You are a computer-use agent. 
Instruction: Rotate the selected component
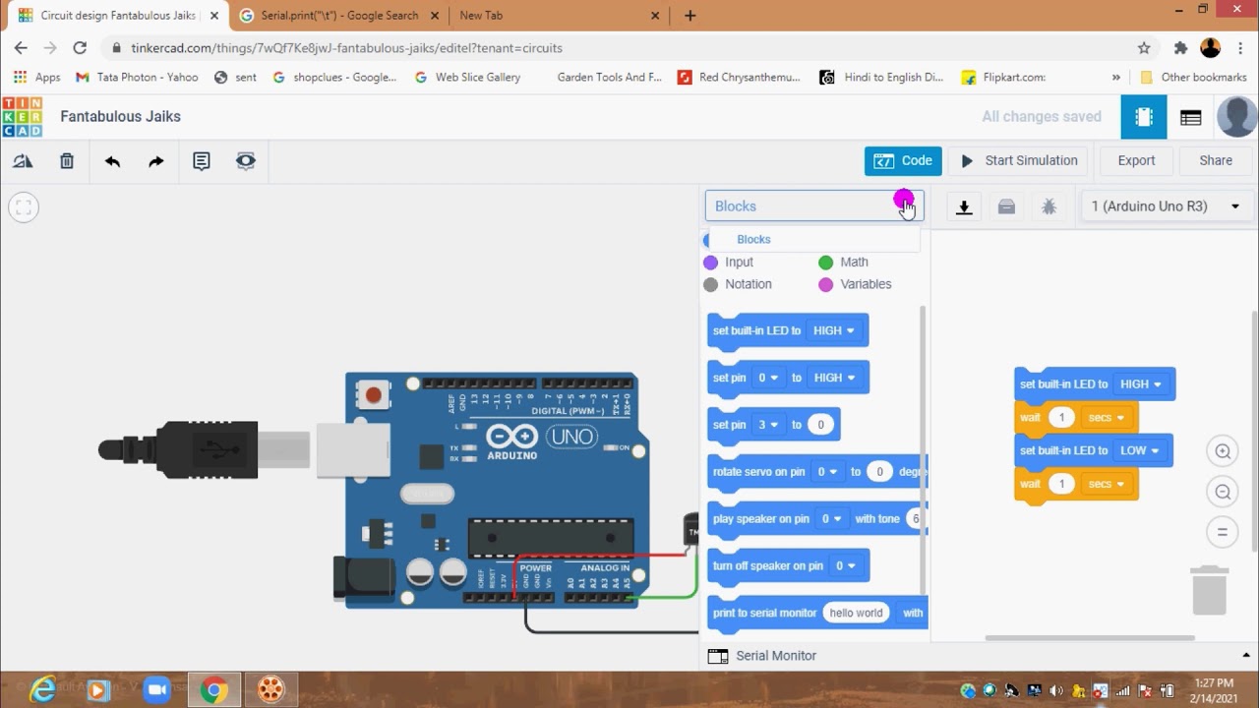(x=23, y=161)
